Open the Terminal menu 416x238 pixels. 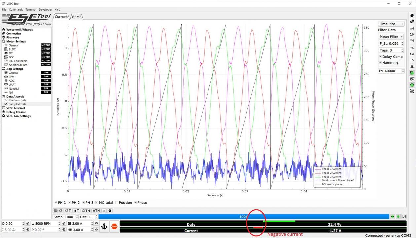[31, 10]
